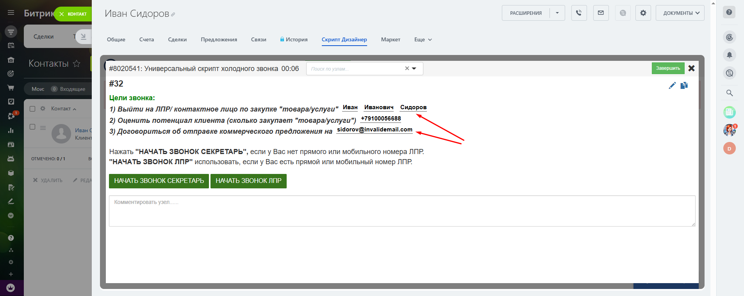Click the email envelope icon button
Image resolution: width=744 pixels, height=296 pixels.
point(601,13)
